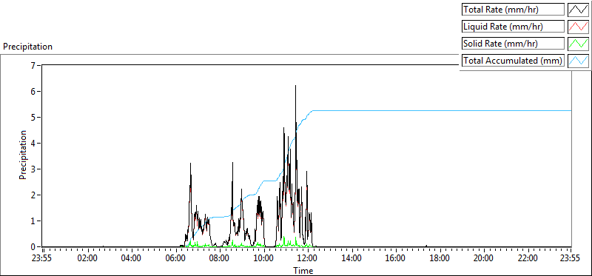Click the Total Accumulated blue line icon
This screenshot has width=592, height=276.
pyautogui.click(x=578, y=61)
